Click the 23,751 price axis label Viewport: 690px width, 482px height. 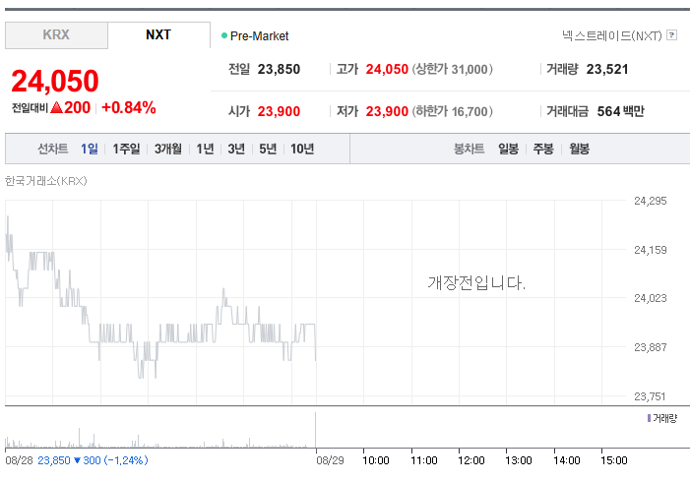(x=650, y=396)
